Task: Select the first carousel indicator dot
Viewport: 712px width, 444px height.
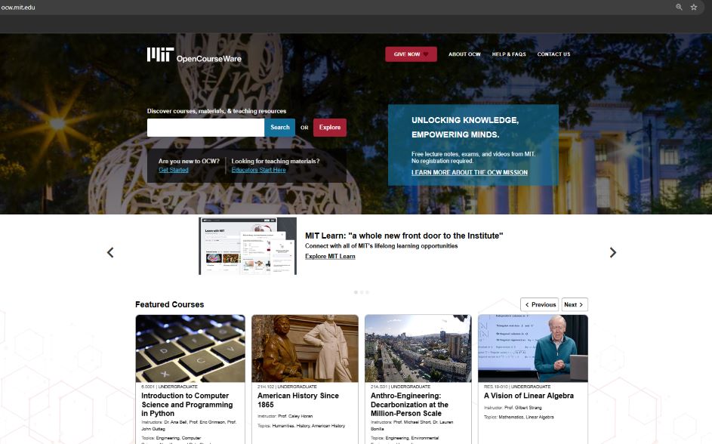Action: [x=356, y=291]
